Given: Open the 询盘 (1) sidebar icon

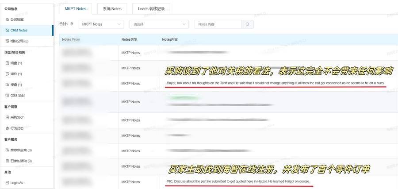Looking at the screenshot, I should 7,63.
